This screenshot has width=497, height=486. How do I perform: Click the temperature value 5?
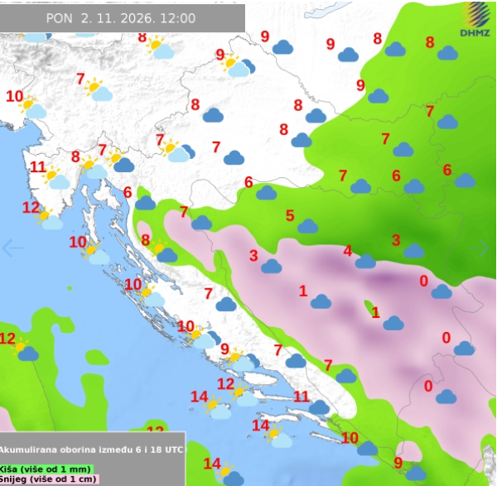290,216
